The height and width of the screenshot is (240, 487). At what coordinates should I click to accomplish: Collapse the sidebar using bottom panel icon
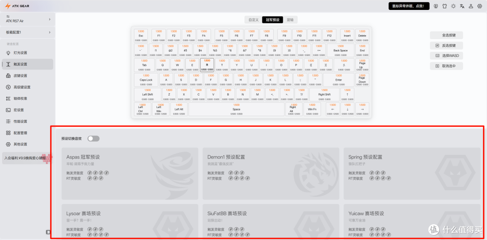tap(48, 232)
